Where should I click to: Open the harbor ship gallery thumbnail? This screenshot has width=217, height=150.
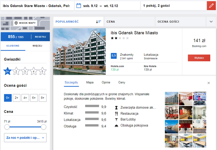(x=172, y=127)
